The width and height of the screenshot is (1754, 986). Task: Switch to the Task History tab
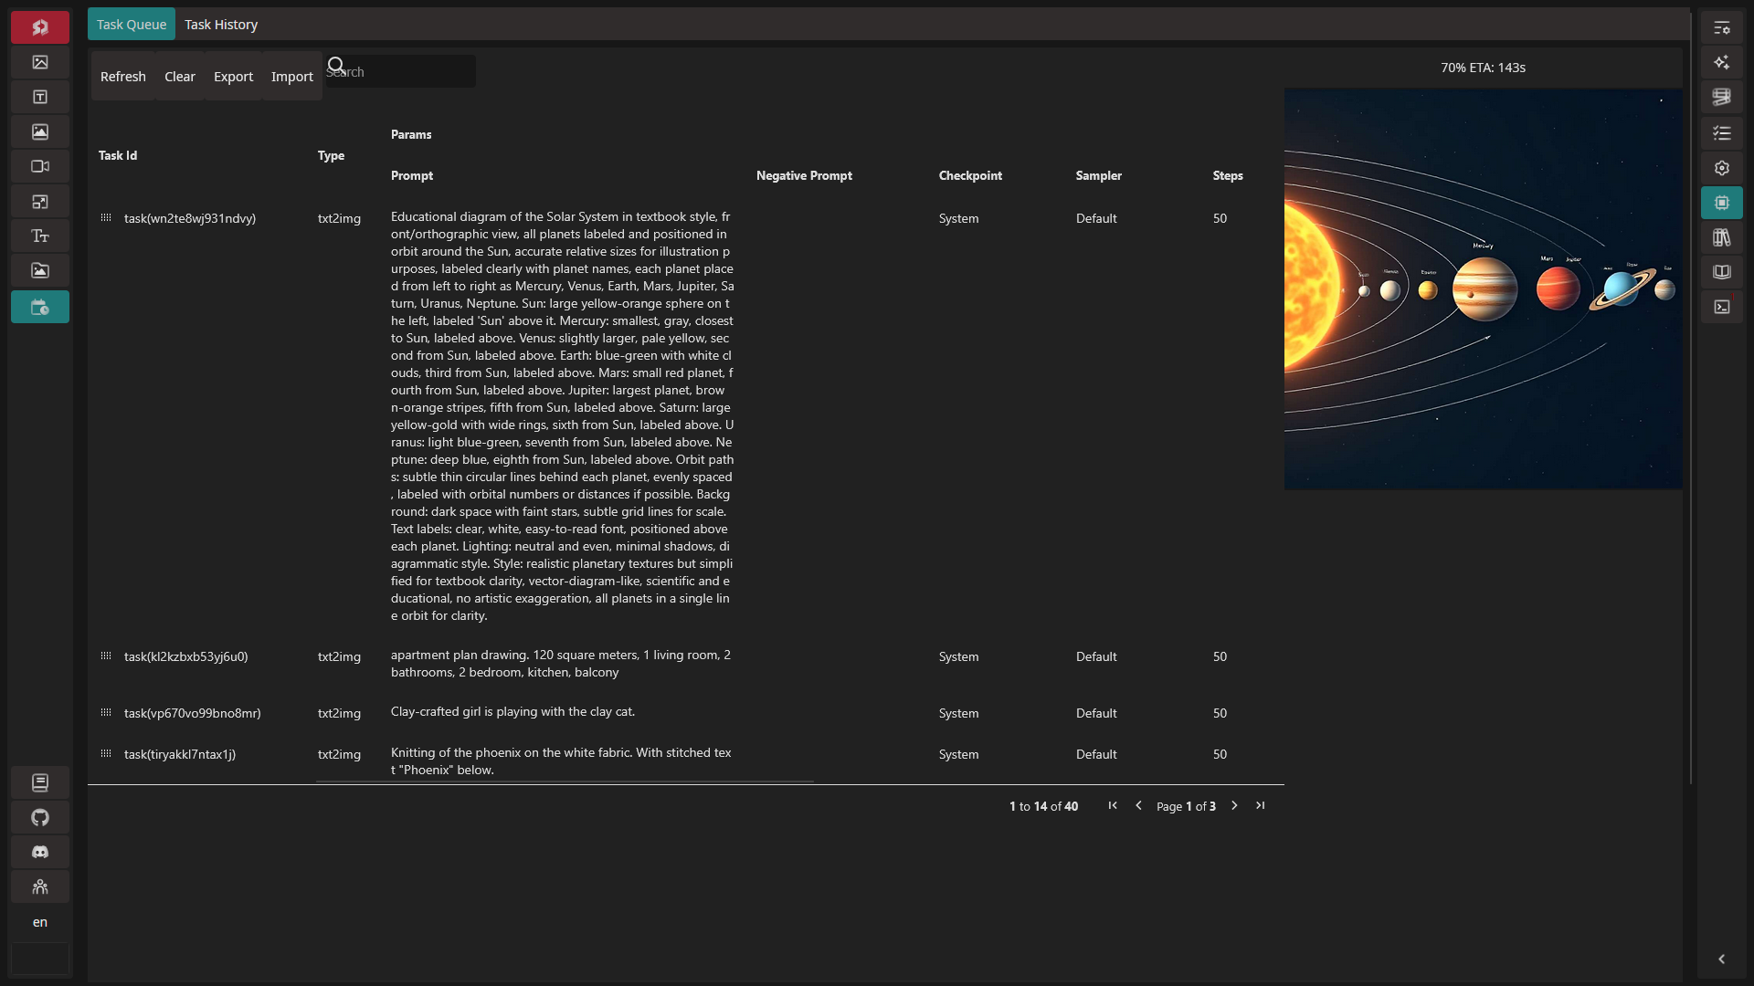pyautogui.click(x=221, y=25)
